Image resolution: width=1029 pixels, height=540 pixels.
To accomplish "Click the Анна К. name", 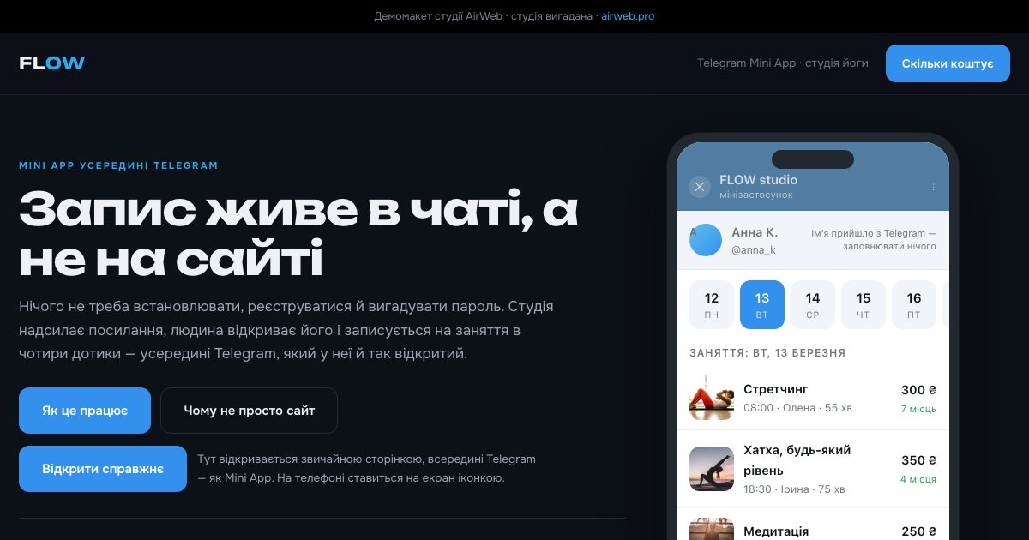I will 755,232.
